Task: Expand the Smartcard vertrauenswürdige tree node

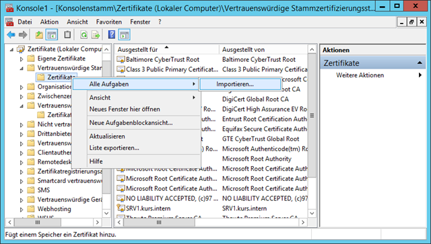Action: click(x=22, y=181)
